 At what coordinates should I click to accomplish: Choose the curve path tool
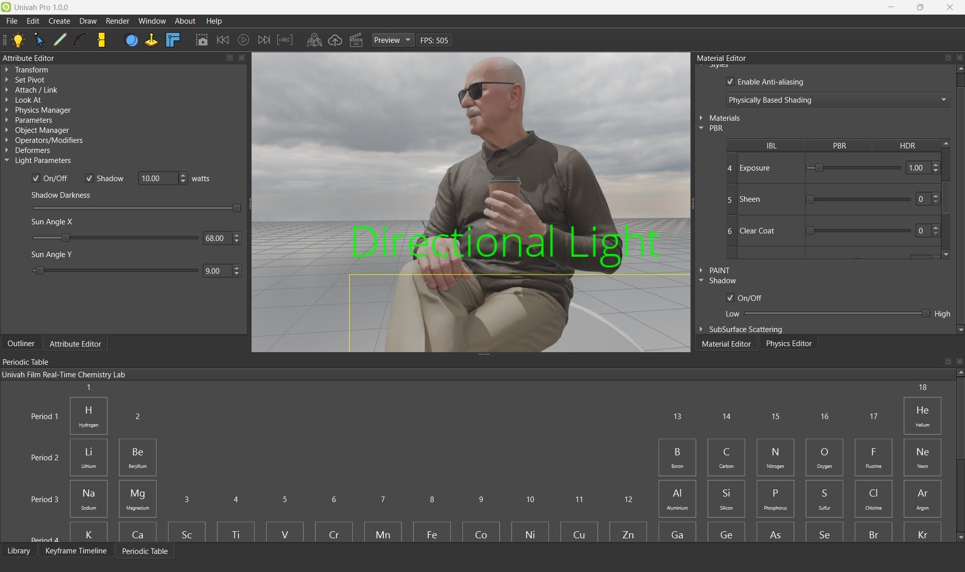[81, 40]
